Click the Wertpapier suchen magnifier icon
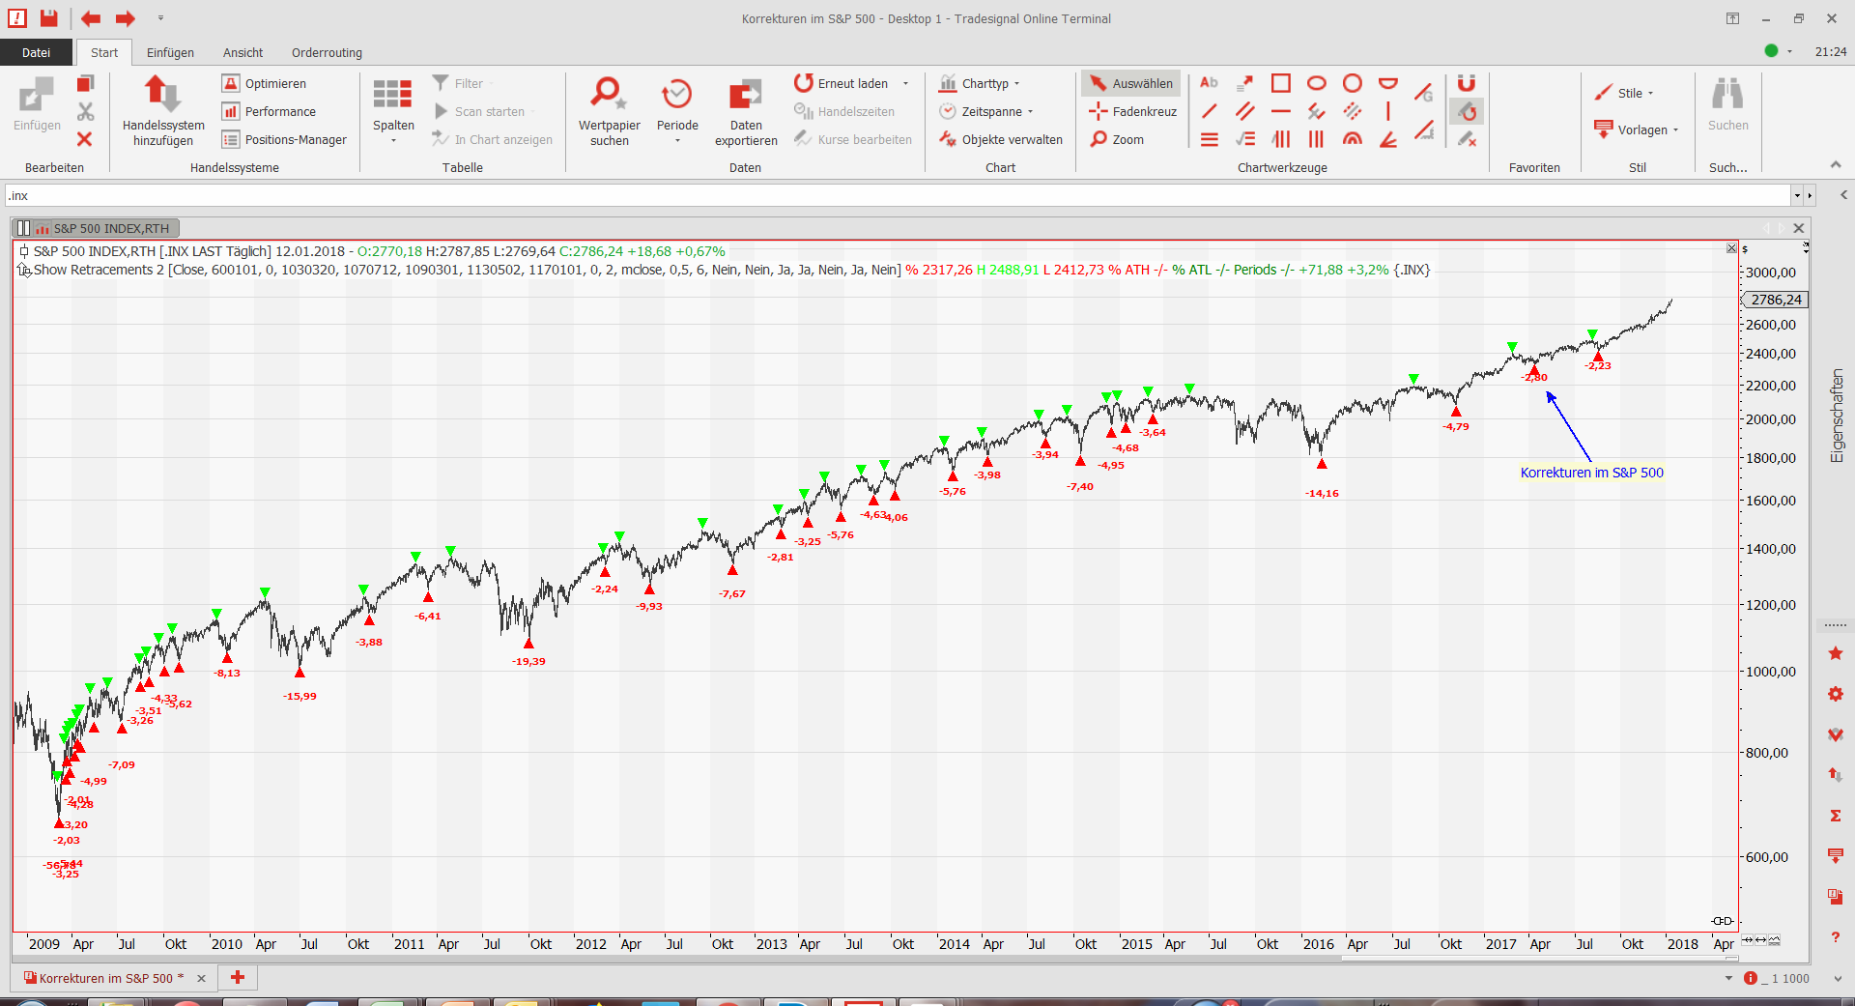Image resolution: width=1855 pixels, height=1006 pixels. [608, 95]
